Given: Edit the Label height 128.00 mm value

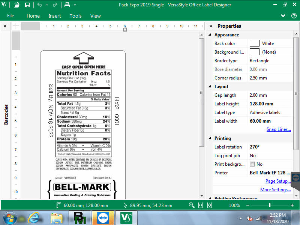Looking at the screenshot, I should pos(270,104).
